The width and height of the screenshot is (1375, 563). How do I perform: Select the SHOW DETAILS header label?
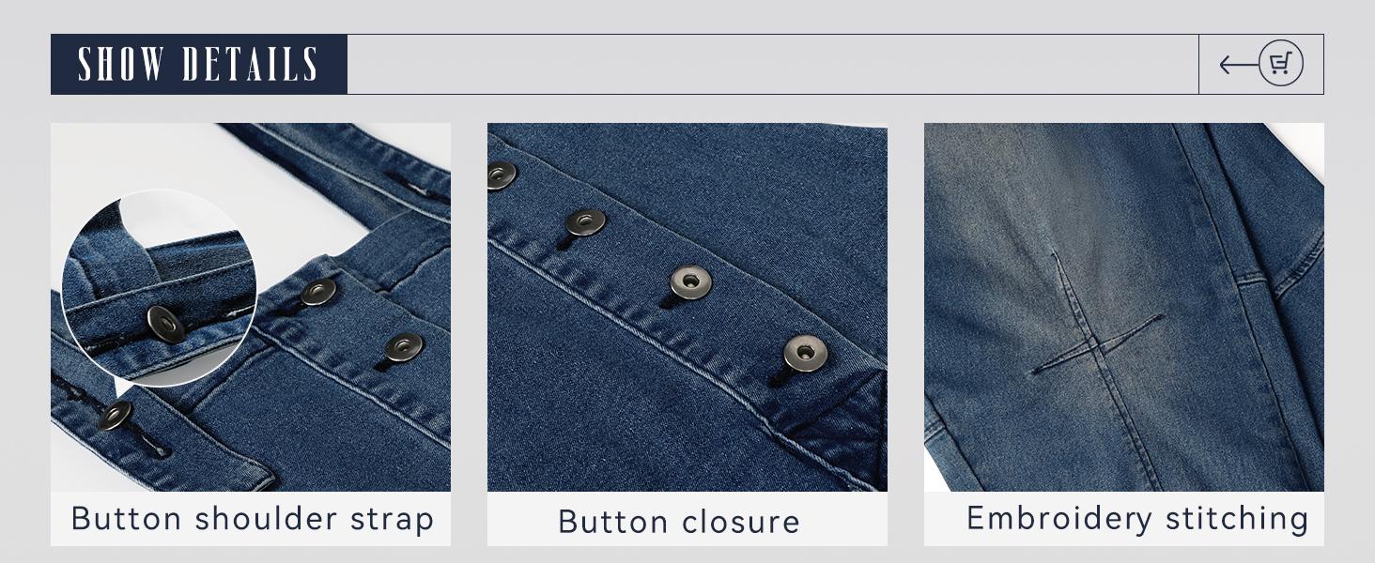pos(199,65)
